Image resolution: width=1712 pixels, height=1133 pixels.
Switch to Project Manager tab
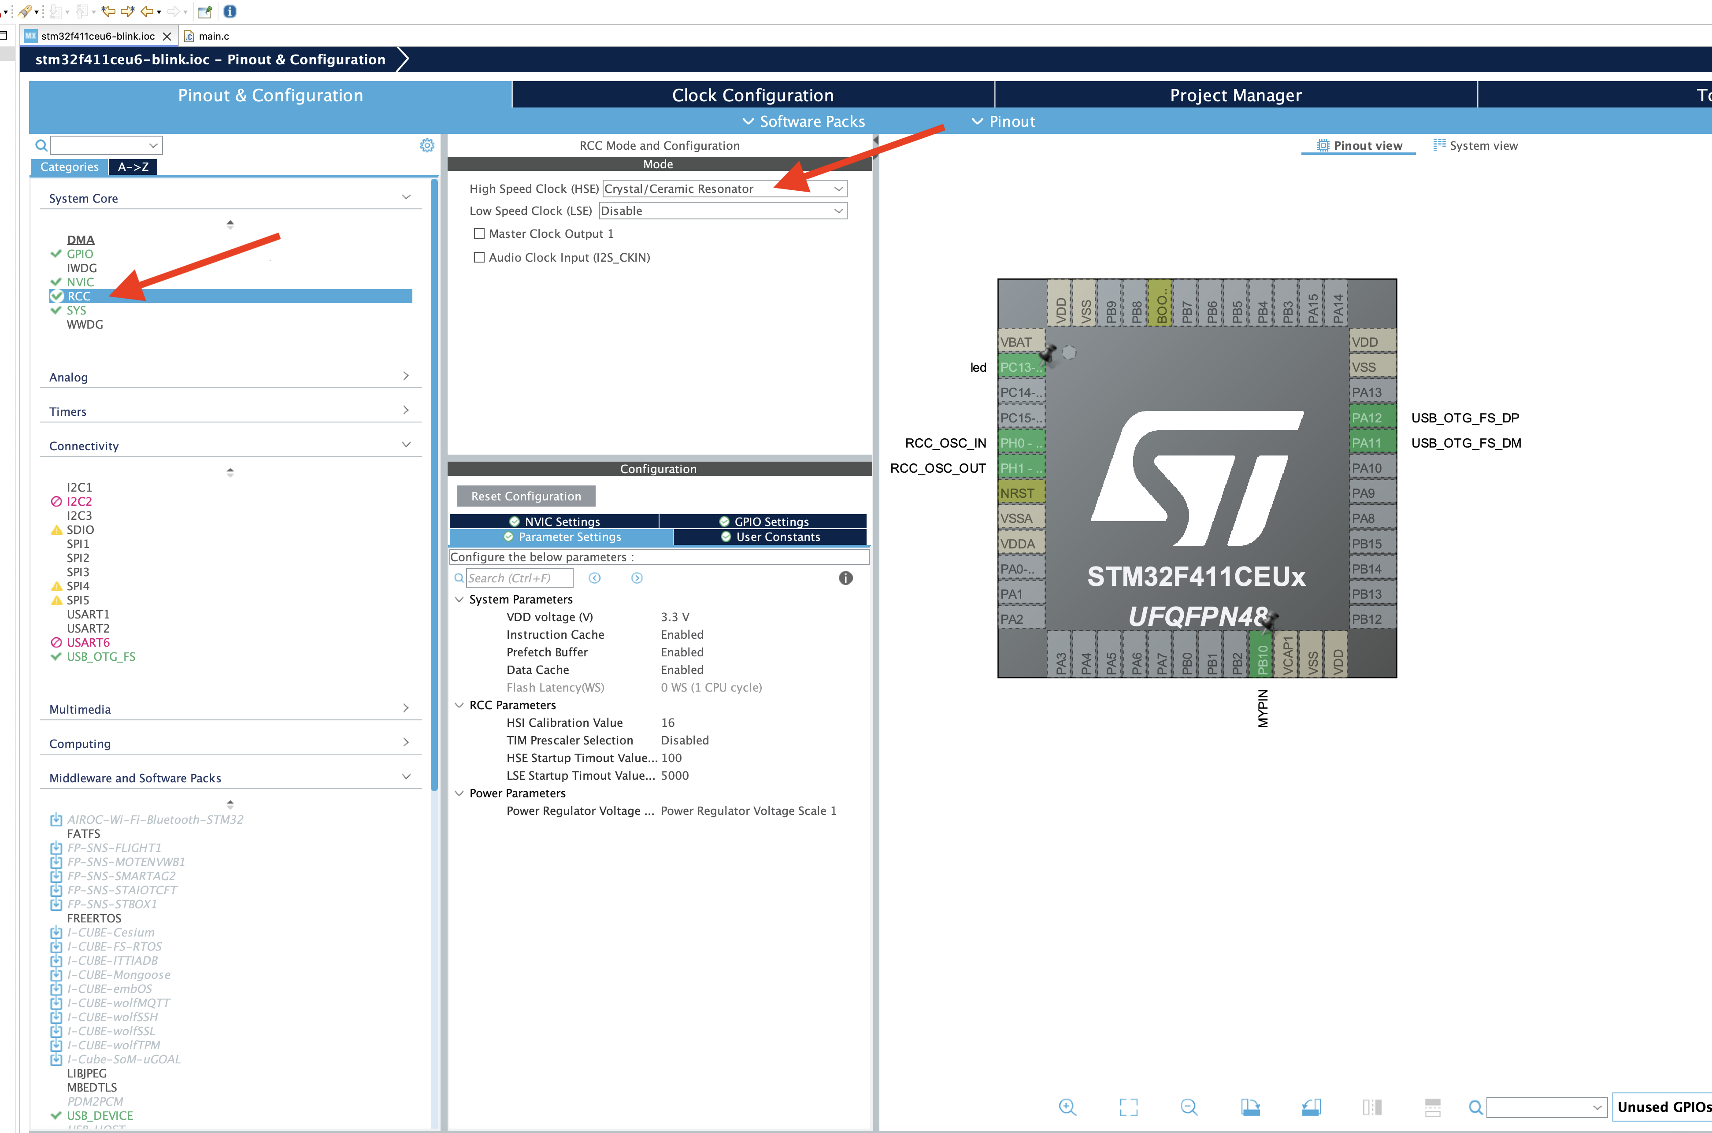1236,95
